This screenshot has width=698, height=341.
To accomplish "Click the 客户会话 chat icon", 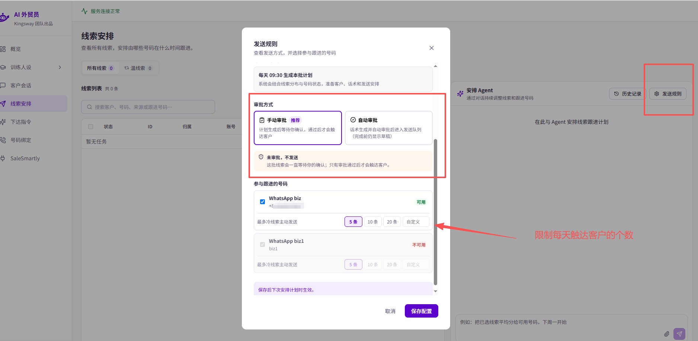I will point(3,86).
